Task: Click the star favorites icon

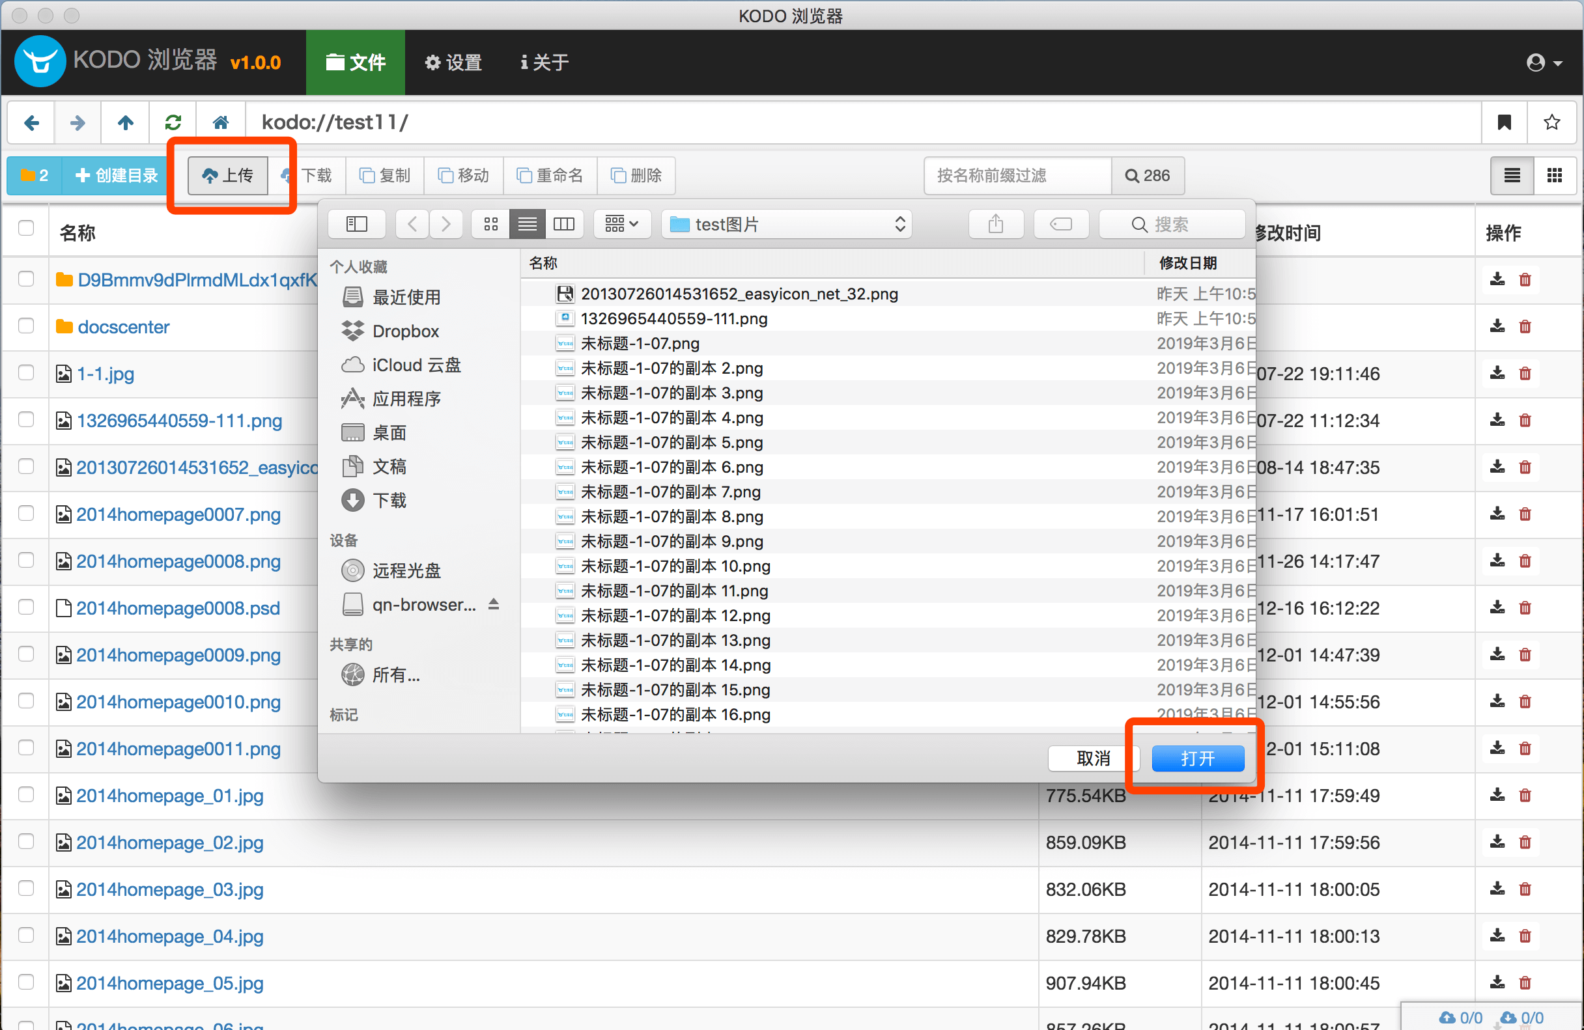Action: [1552, 122]
